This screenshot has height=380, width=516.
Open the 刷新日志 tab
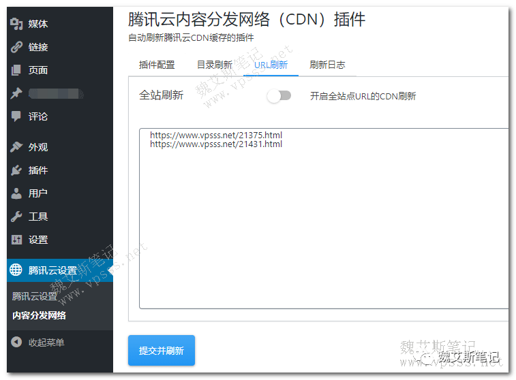[327, 65]
